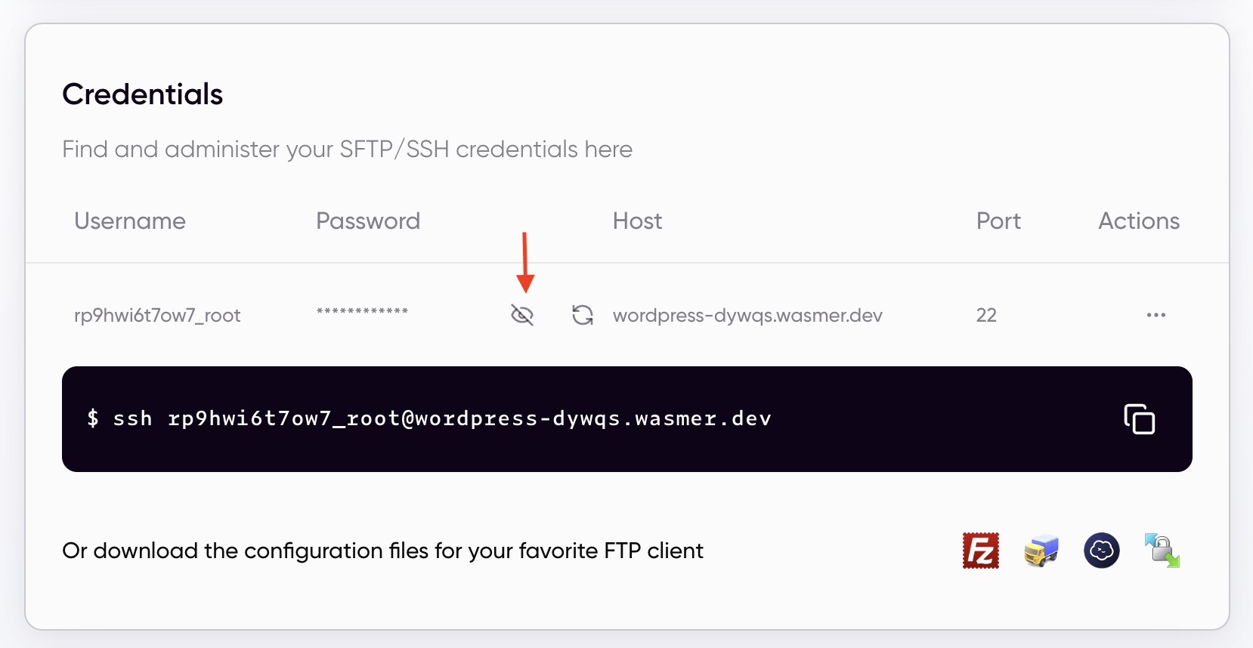Click the Username column header
Screen dimensions: 1253x648
point(129,221)
